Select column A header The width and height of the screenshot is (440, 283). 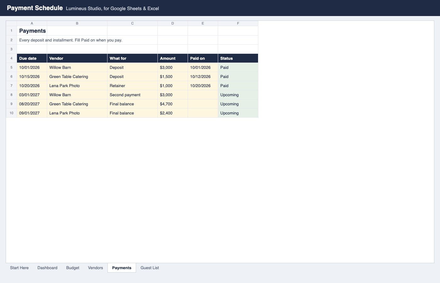coord(32,23)
